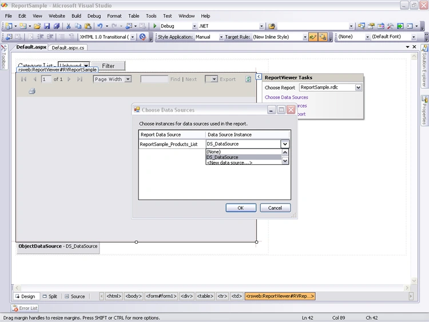429x322 pixels.
Task: Open the Error List panel button
Action: pyautogui.click(x=25, y=308)
